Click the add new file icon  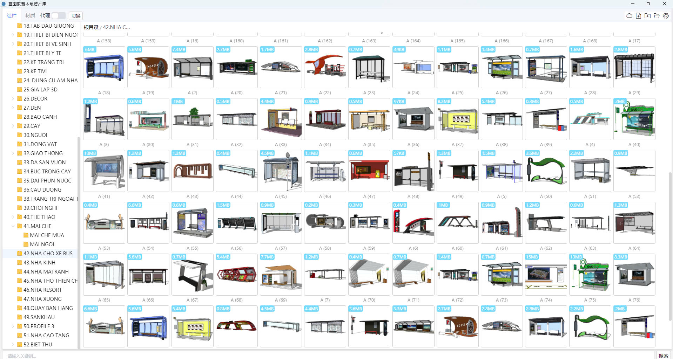pos(638,16)
